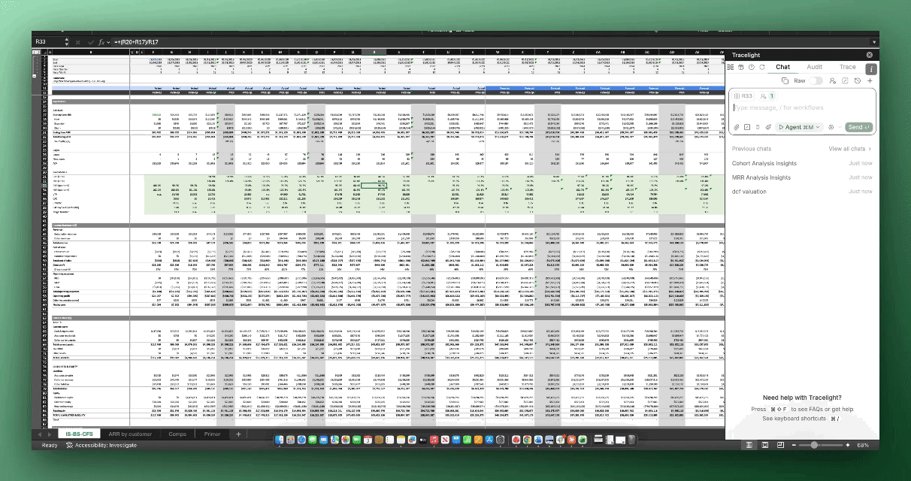Click the Name Box stepper arrows

[x=66, y=42]
